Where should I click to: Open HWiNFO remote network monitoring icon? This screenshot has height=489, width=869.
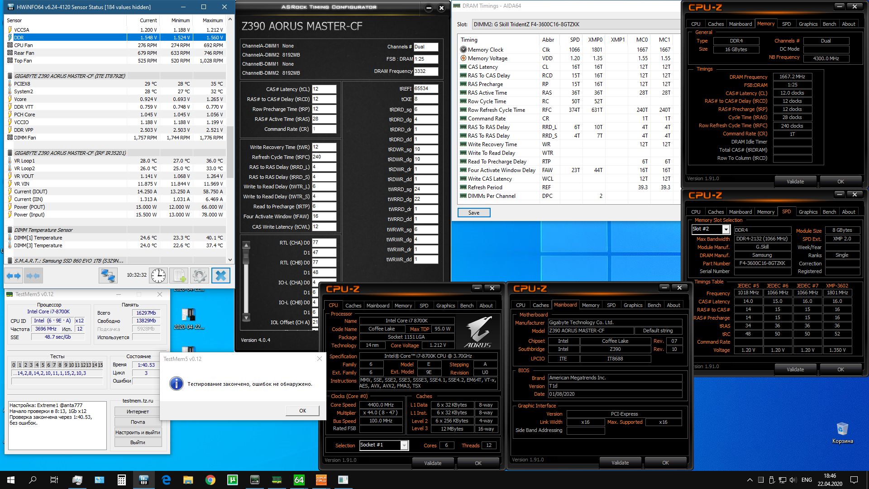(x=108, y=275)
